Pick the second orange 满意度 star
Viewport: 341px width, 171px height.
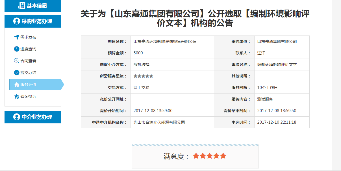pos(203,156)
